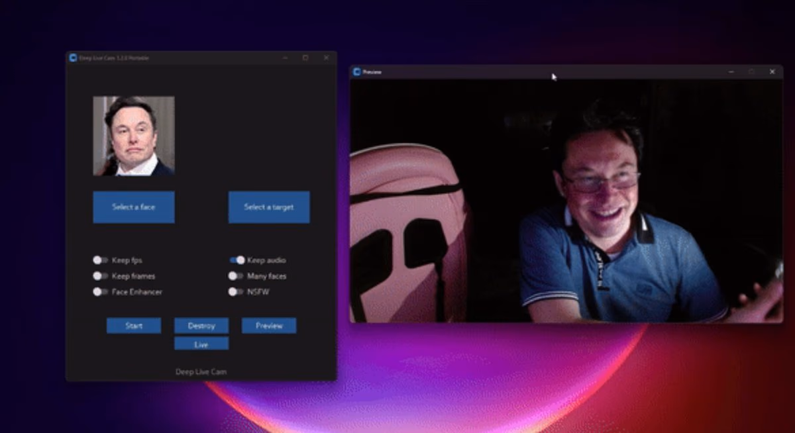Minimize the Deep Live Cam window
Viewport: 795px width, 433px height.
coord(285,58)
